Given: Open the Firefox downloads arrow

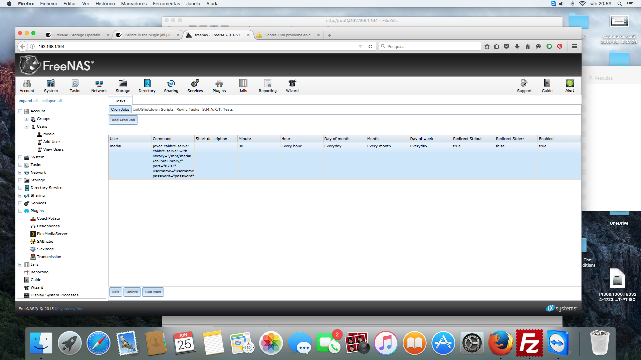Looking at the screenshot, I should coord(517,46).
